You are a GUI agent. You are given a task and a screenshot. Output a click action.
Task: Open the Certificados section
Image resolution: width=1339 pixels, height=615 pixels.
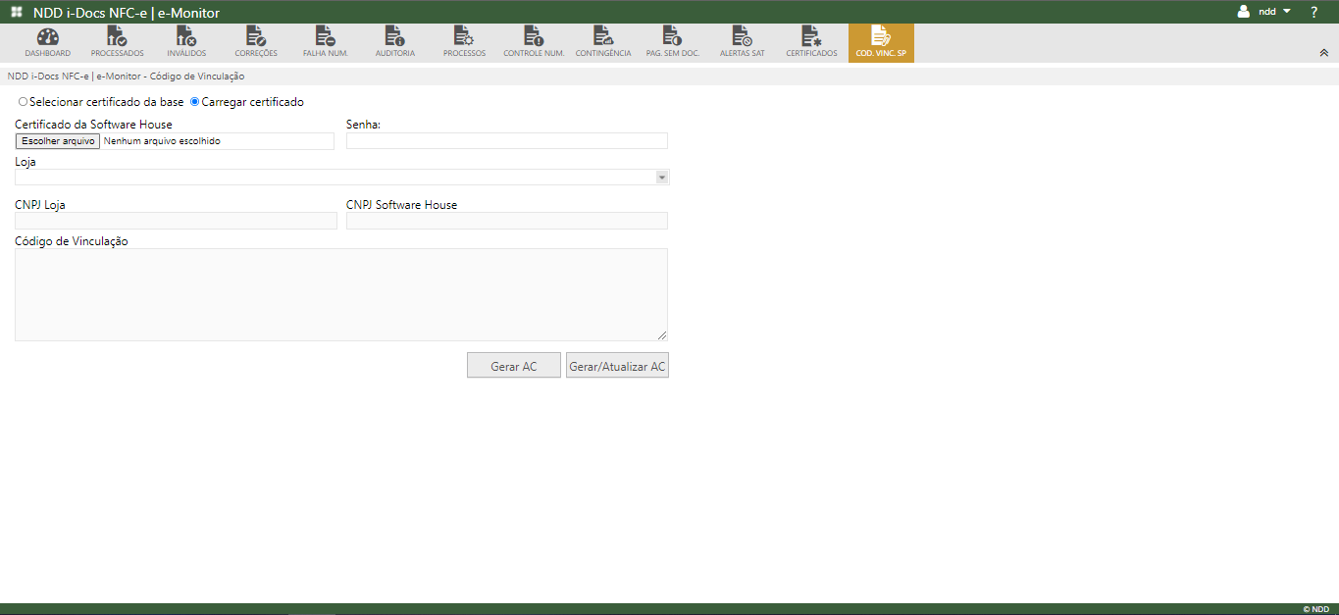click(x=811, y=43)
